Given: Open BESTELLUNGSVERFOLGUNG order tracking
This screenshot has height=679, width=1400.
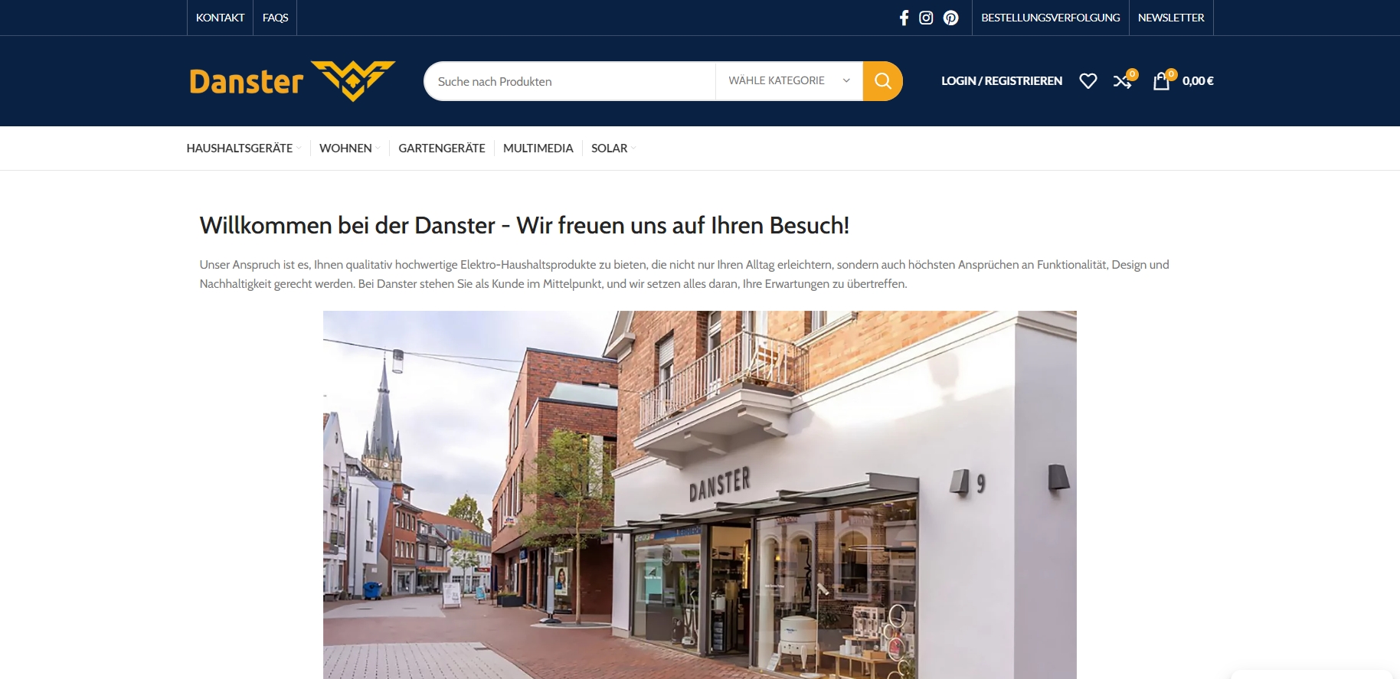Looking at the screenshot, I should 1050,18.
